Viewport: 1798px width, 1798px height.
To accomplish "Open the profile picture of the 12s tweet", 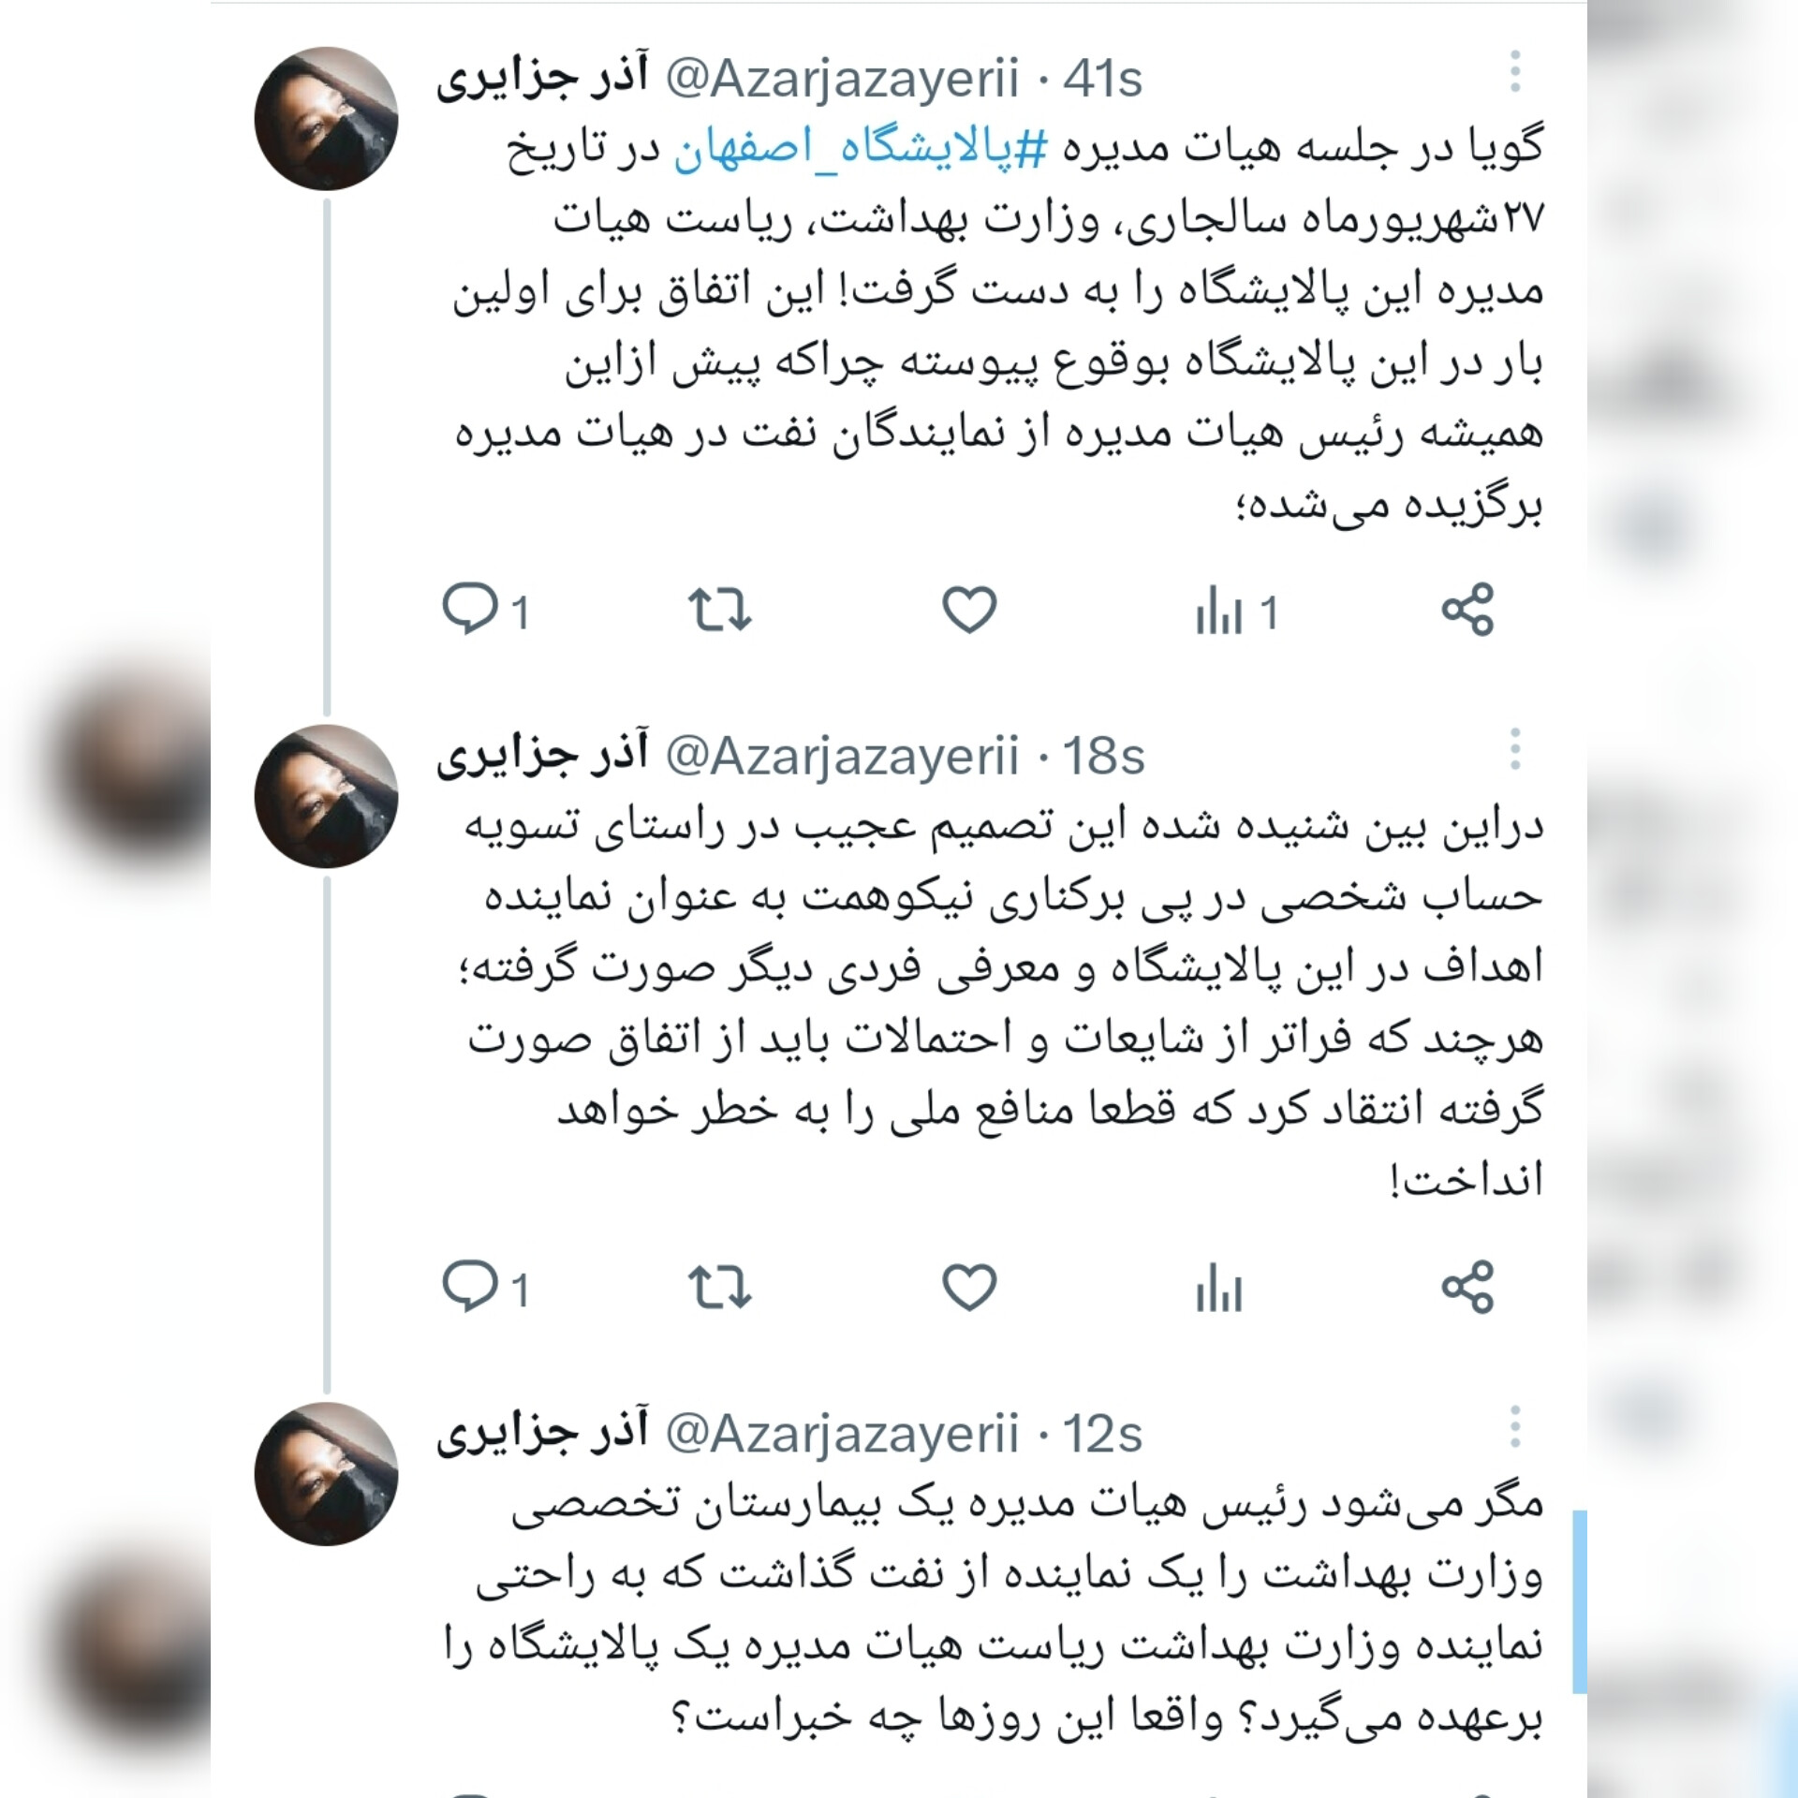I will 327,1474.
